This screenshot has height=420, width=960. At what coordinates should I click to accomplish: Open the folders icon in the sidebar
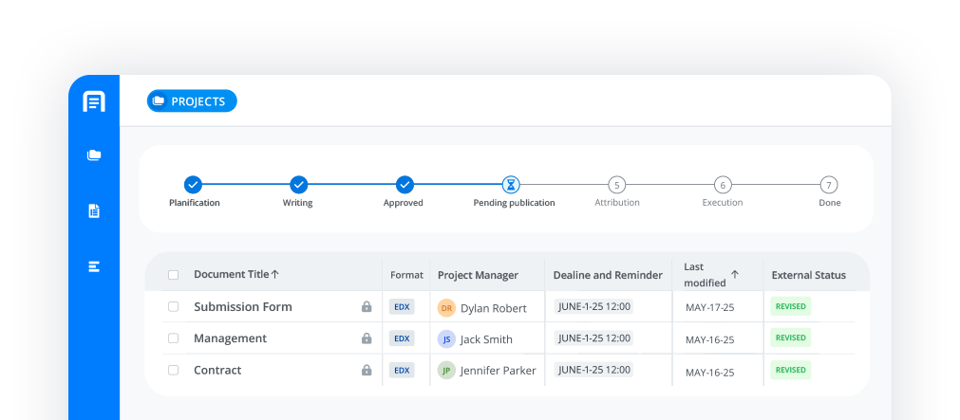point(94,155)
